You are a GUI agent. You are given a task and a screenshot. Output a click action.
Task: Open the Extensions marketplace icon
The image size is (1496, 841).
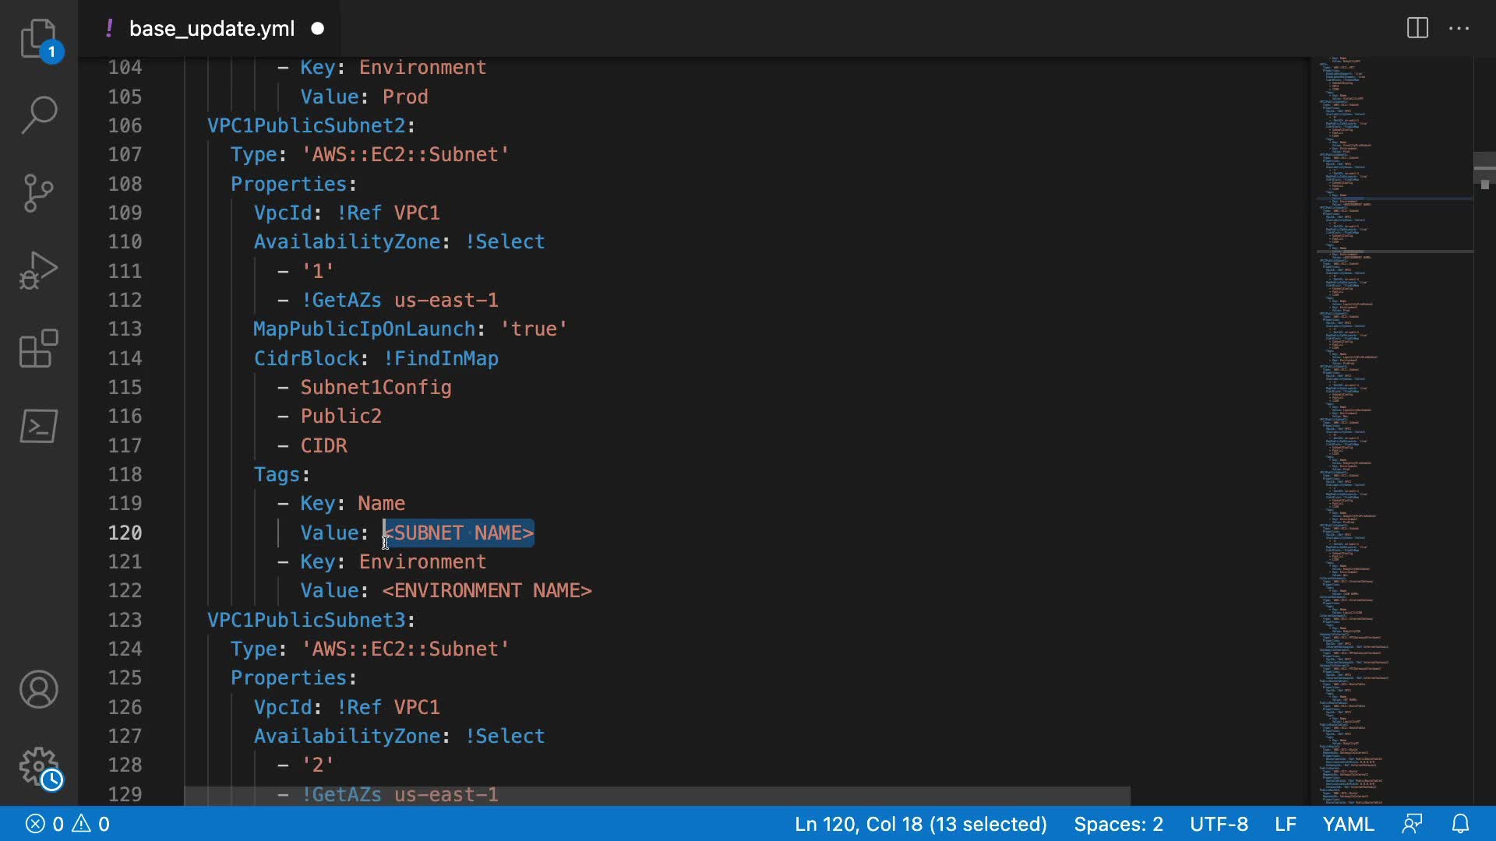coord(38,348)
